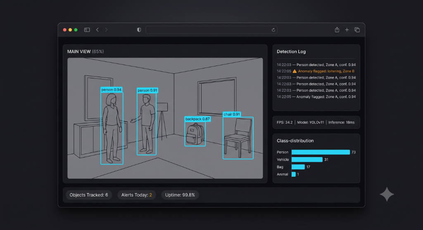
Task: Select the "person 0.94" detection label
Action: [x=112, y=90]
